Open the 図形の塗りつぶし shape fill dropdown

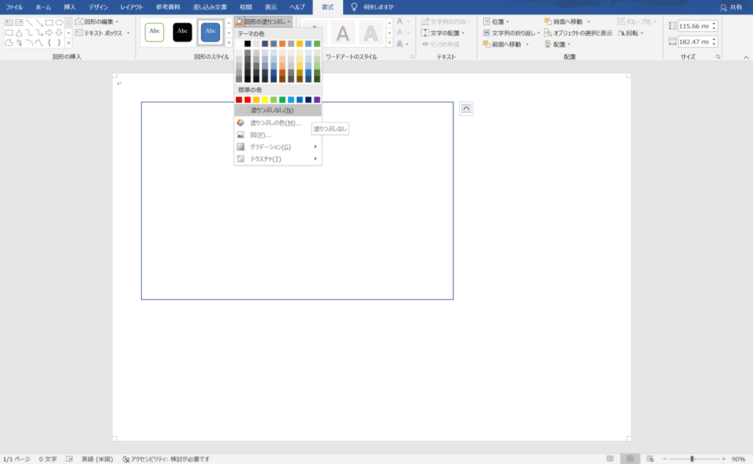coord(263,21)
